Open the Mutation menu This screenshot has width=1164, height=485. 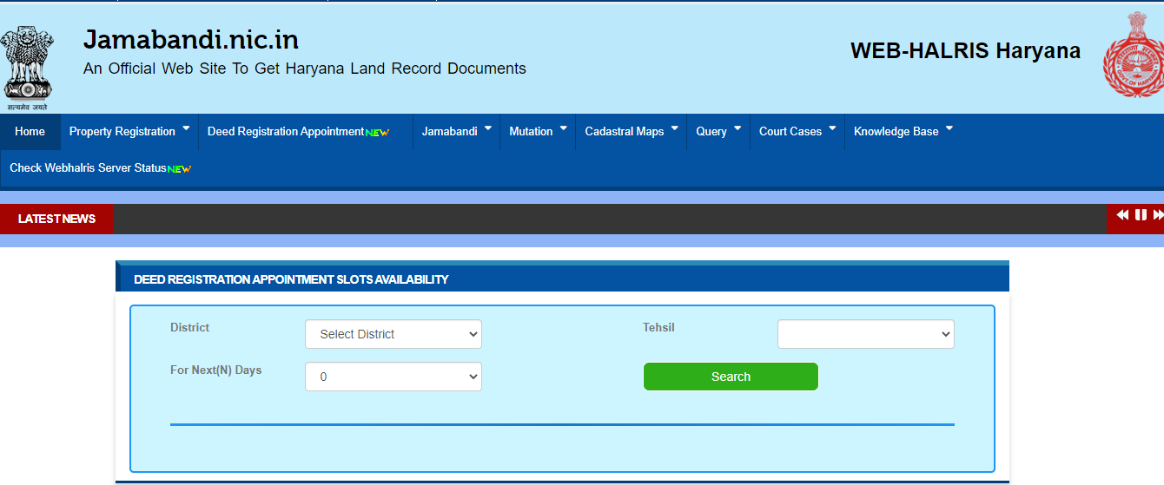[x=537, y=132]
